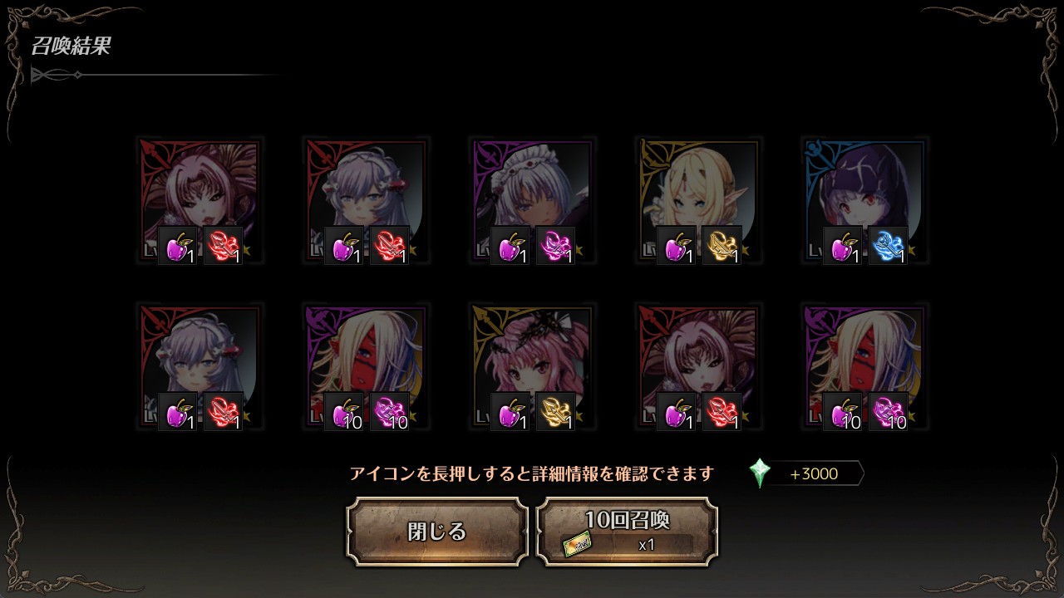The image size is (1064, 598).
Task: Select the pink twin-tail character in gold frame
Action: click(532, 366)
